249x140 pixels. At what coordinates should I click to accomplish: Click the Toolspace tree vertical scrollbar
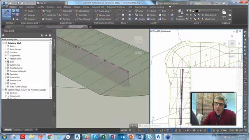(x=51, y=70)
